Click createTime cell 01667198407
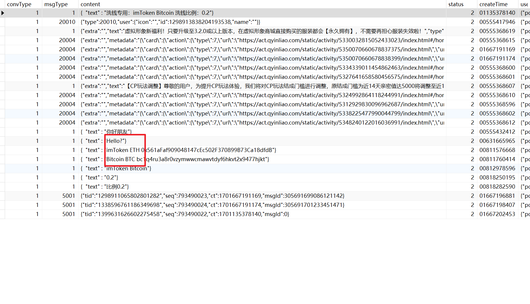The height and width of the screenshot is (304, 530). point(498,205)
